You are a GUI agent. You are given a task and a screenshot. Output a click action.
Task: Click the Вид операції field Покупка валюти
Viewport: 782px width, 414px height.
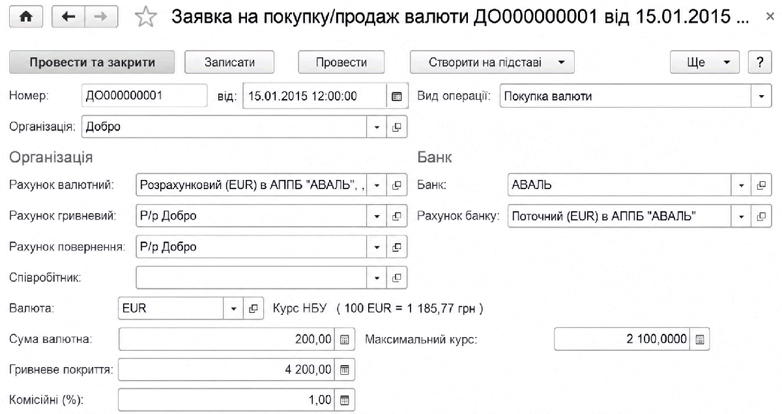tap(626, 96)
